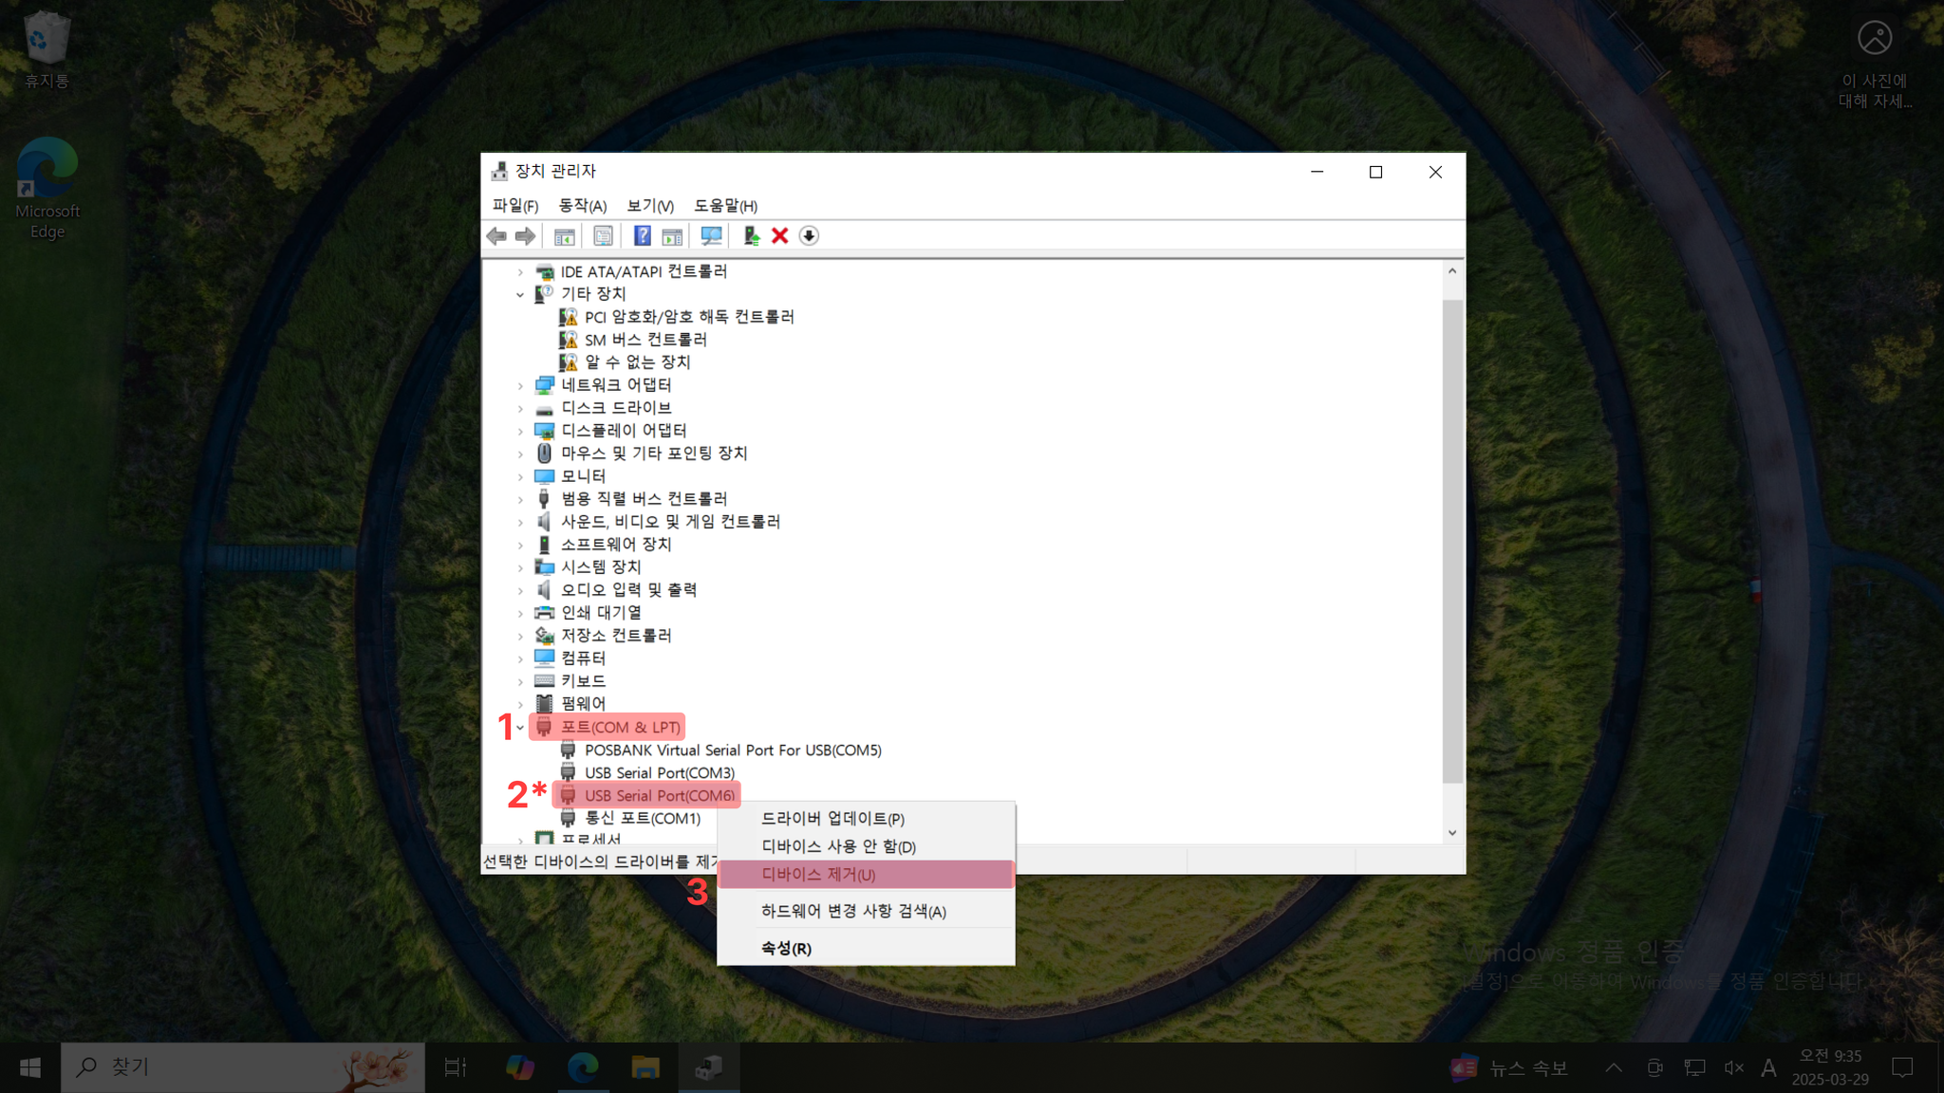The image size is (1944, 1093).
Task: Choose 드라이버 업데이트(P) in context menu
Action: coord(866,818)
